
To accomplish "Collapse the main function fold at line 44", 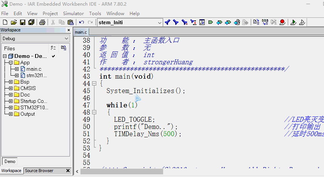I will [94, 84].
